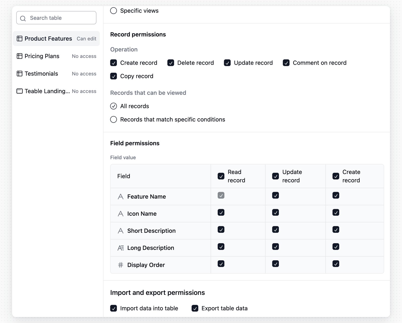Toggle Long Description read record checkbox
402x323 pixels.
pos(221,247)
